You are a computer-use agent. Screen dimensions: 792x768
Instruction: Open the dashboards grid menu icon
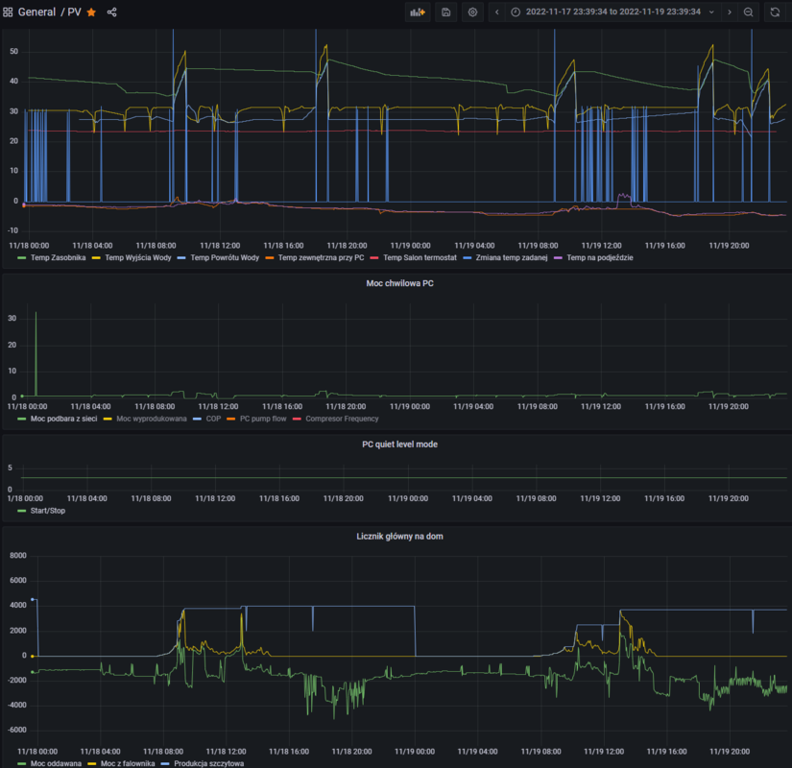click(x=9, y=12)
